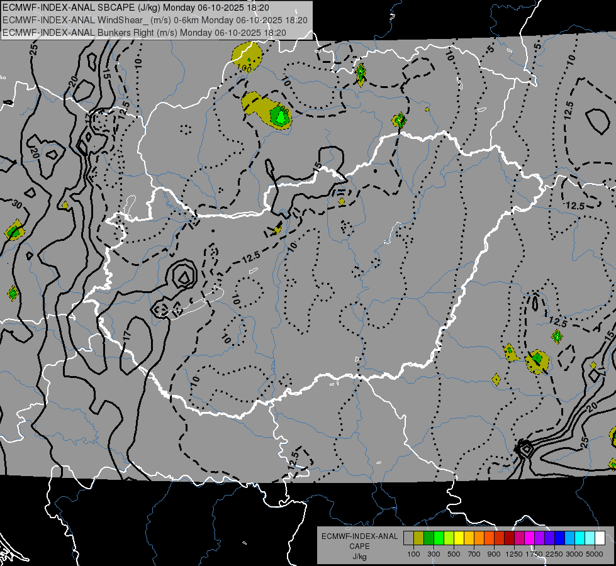Select the dark green legend swatch
The height and width of the screenshot is (566, 616).
428,538
